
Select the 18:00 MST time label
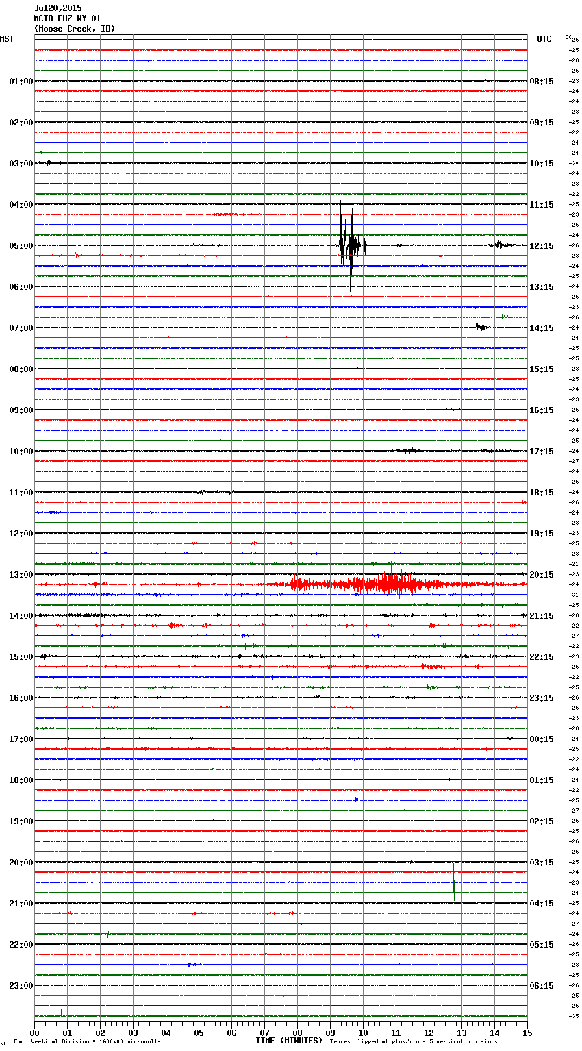21,780
